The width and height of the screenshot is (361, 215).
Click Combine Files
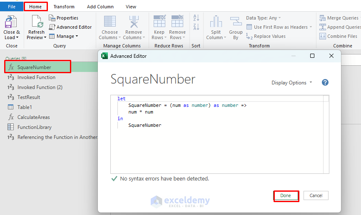[338, 36]
